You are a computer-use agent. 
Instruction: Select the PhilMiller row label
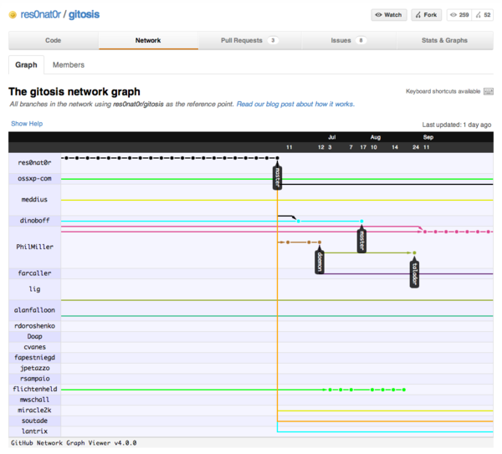click(x=34, y=247)
